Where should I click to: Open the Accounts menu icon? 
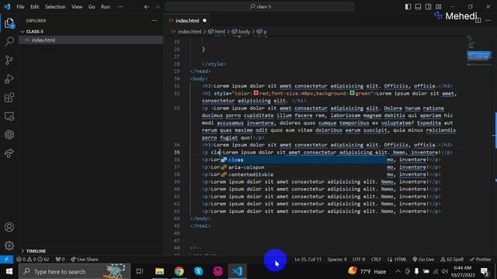tap(9, 227)
